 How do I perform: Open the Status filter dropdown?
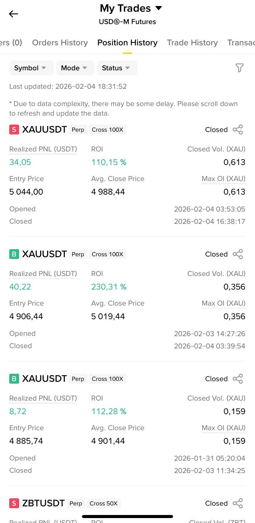point(117,68)
